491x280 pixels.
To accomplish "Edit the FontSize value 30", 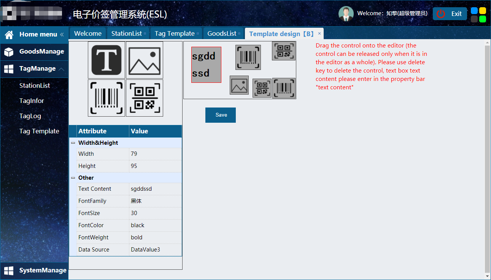I will (155, 213).
